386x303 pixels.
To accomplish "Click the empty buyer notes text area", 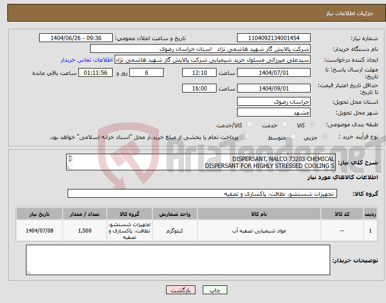I will [178, 260].
